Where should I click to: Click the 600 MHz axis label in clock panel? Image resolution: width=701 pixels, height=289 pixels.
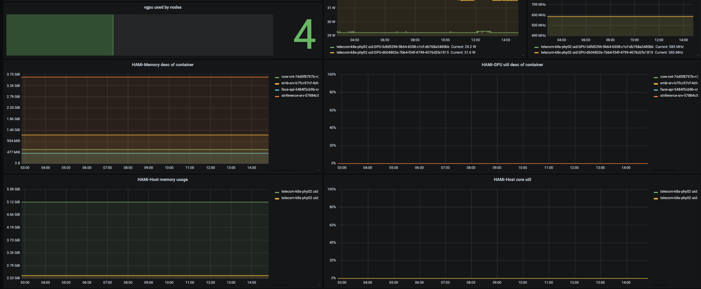pyautogui.click(x=539, y=15)
